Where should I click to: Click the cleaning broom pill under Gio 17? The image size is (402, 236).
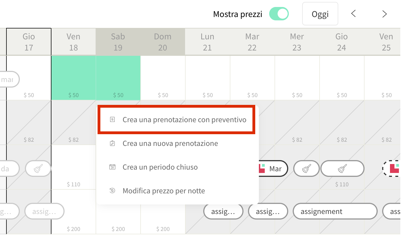[38, 169]
